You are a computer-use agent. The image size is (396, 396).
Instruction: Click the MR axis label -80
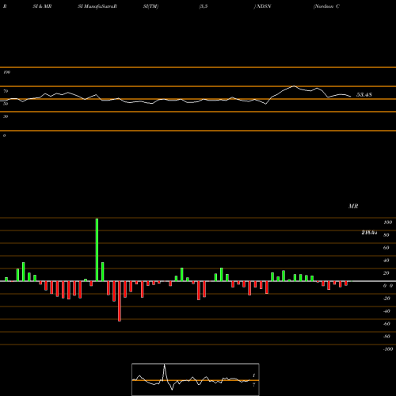[386, 337]
